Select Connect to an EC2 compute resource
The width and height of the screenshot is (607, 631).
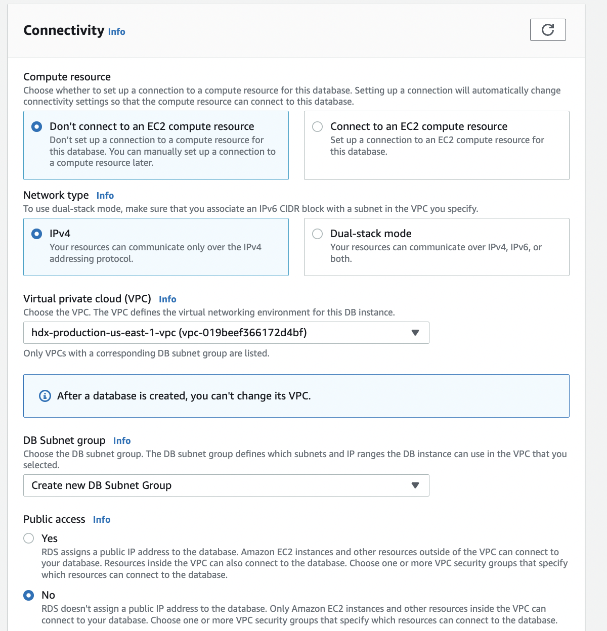click(x=318, y=126)
